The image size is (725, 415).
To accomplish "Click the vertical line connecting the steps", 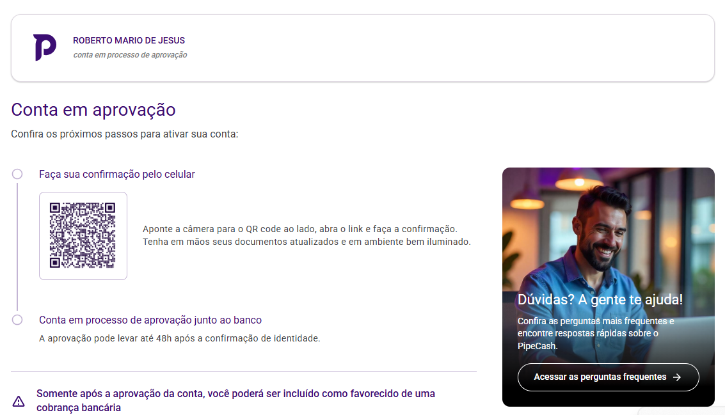I will (x=17, y=246).
